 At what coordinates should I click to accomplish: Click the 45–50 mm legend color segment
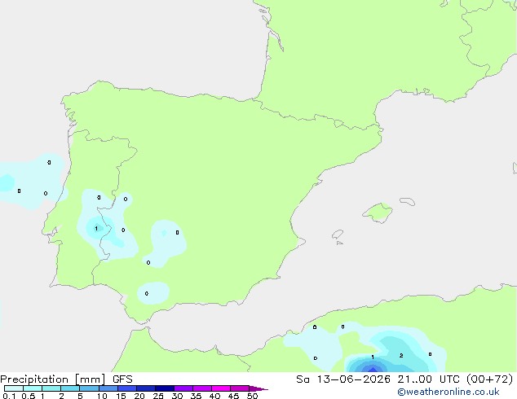(240, 388)
